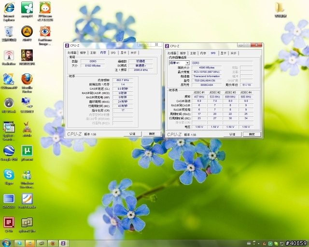Launch Mozilla Firefox from the desktop
This screenshot has width=309, height=247.
click(x=27, y=79)
